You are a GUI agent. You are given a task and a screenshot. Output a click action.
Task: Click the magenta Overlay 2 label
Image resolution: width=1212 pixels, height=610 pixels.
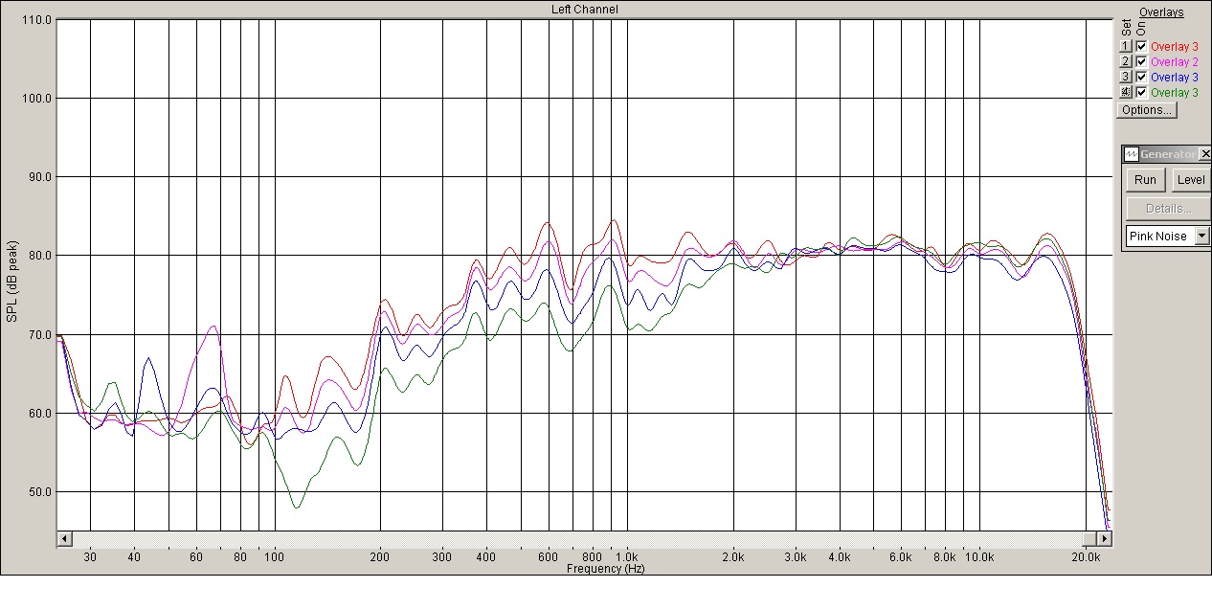1175,62
